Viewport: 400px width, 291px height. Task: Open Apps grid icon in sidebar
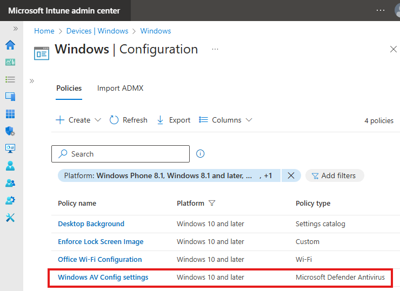[10, 114]
